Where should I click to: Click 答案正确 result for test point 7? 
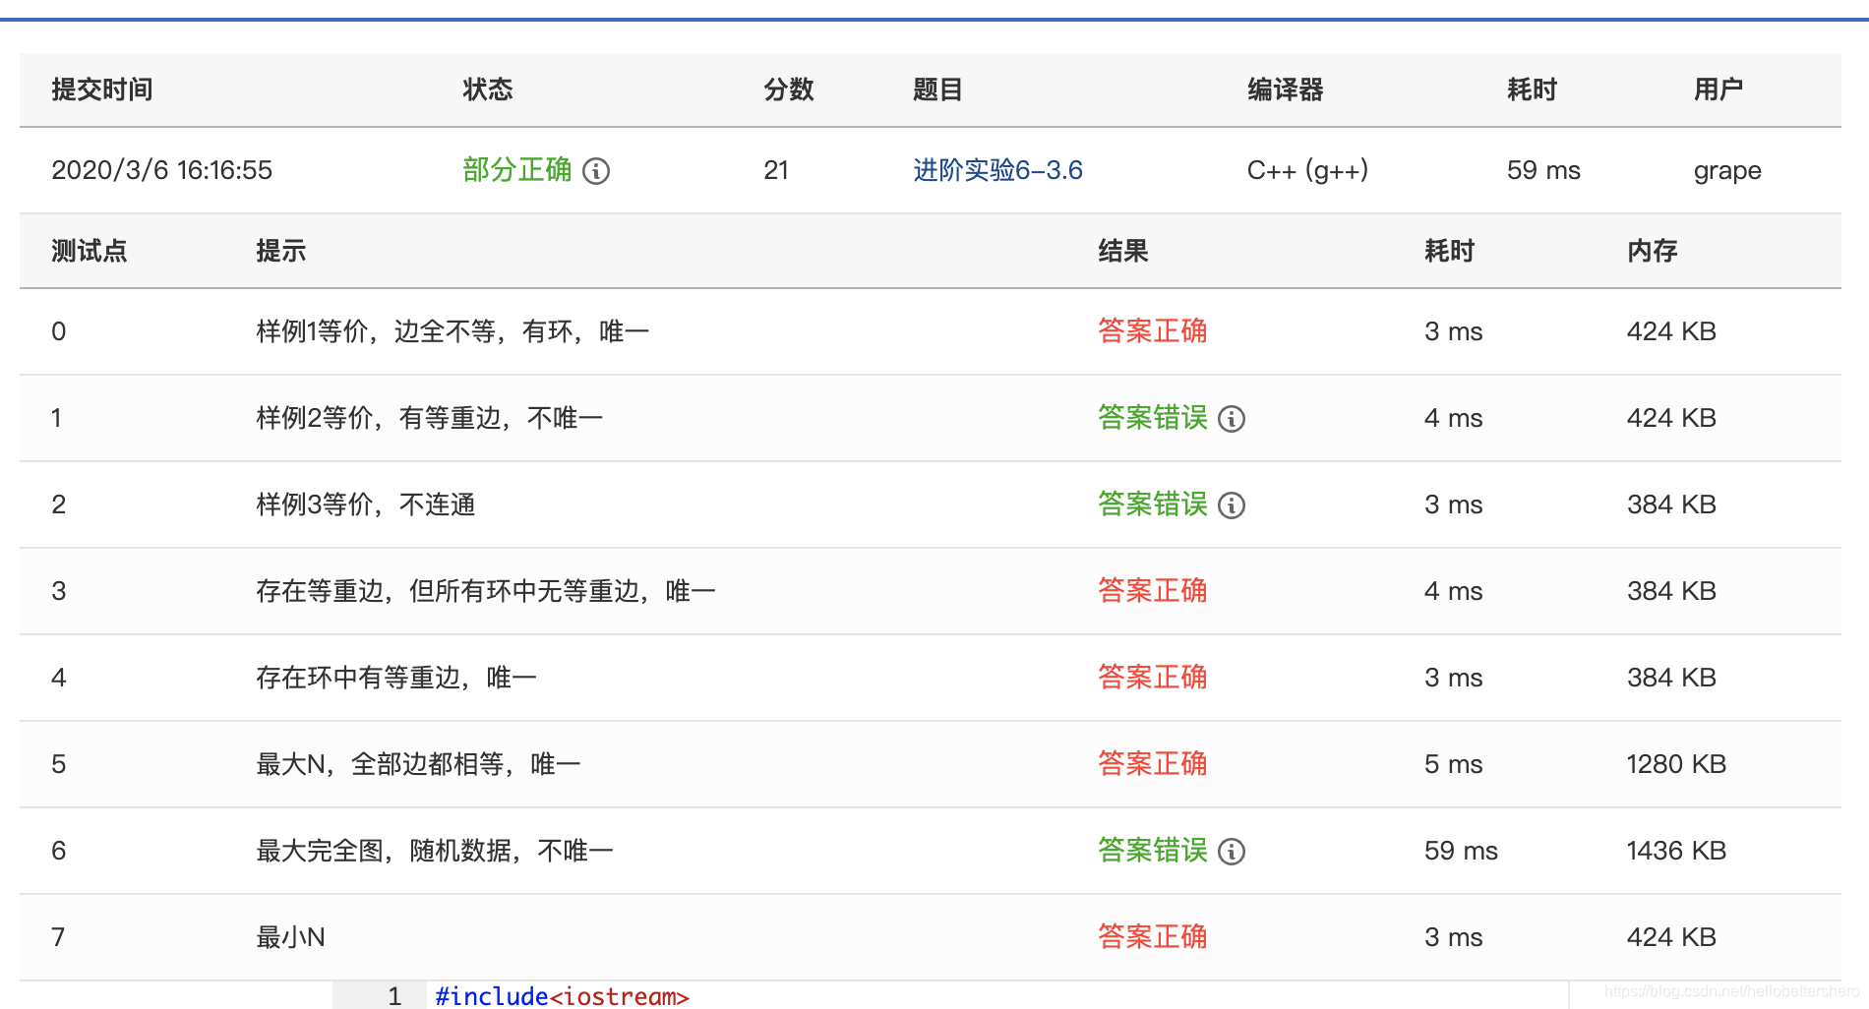tap(1153, 937)
